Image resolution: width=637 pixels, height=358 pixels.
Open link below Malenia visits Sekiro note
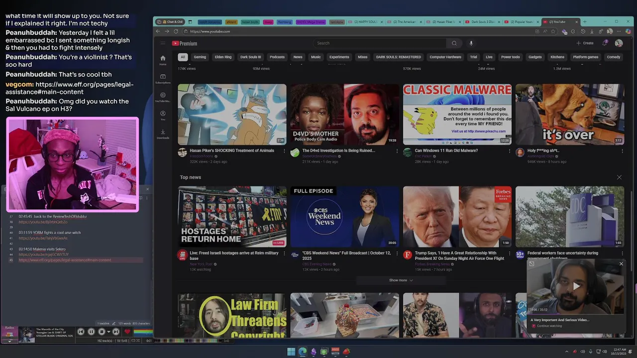click(44, 255)
